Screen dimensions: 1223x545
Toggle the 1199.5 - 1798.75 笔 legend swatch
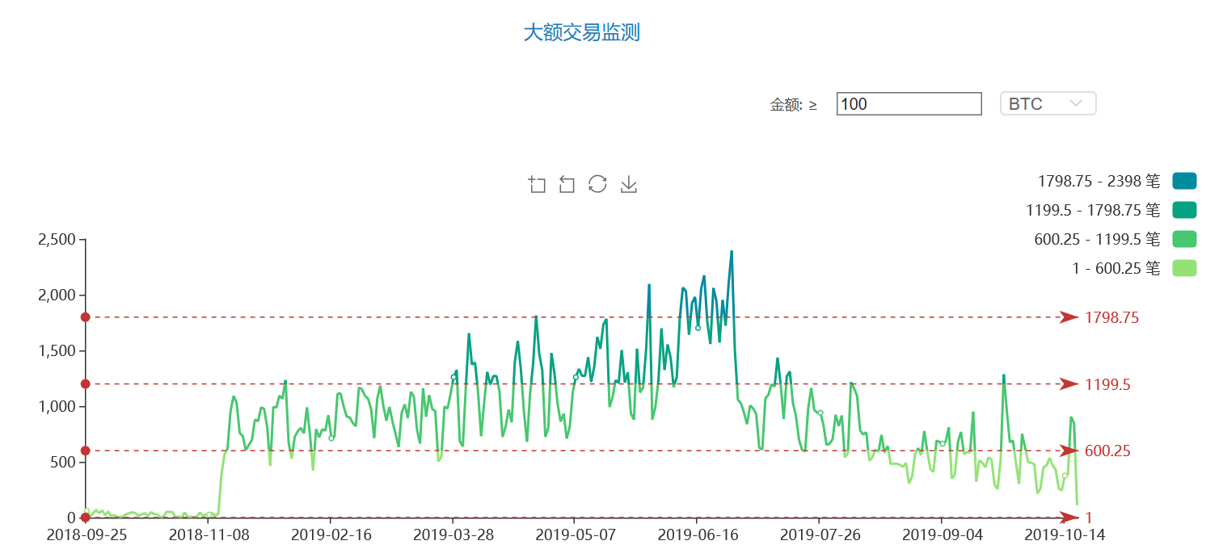pos(1183,210)
